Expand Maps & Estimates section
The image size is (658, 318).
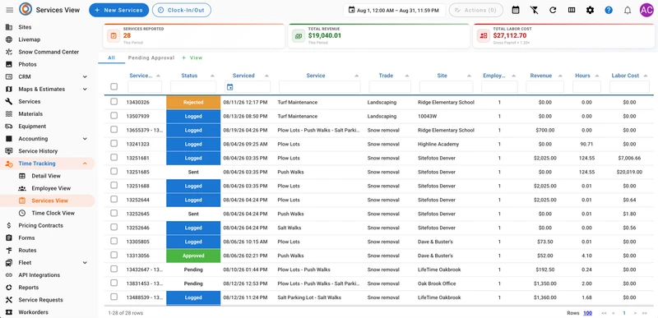tap(85, 90)
